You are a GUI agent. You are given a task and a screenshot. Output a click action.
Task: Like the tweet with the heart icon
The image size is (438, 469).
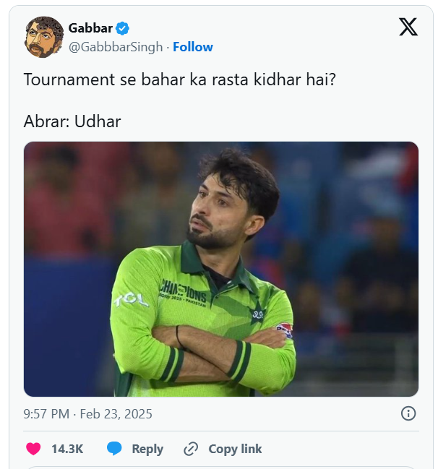(33, 449)
